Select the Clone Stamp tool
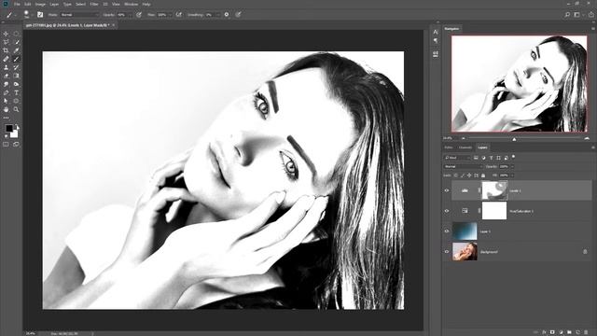 point(6,67)
